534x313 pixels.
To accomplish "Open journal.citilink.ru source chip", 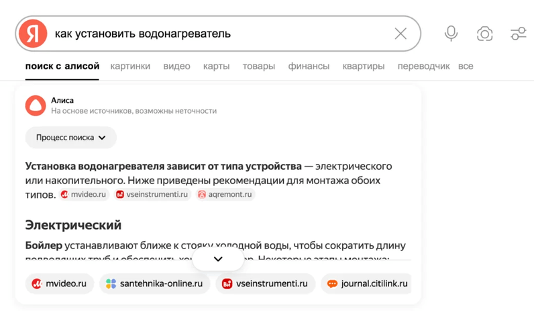I will pos(366,283).
